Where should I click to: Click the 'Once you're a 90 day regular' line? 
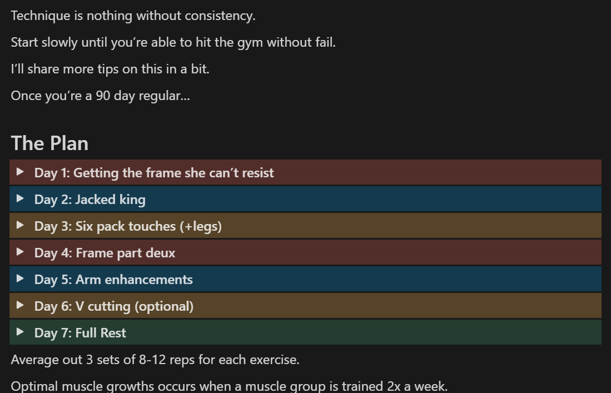pyautogui.click(x=100, y=96)
